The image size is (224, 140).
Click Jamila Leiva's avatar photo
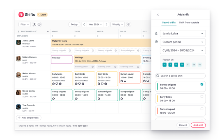[18, 42]
